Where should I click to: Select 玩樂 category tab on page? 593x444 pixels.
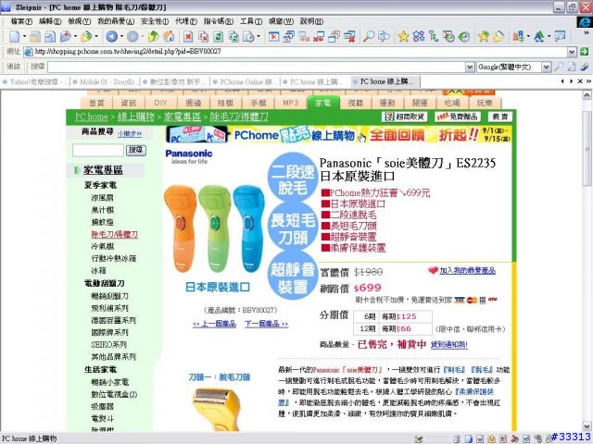(485, 103)
